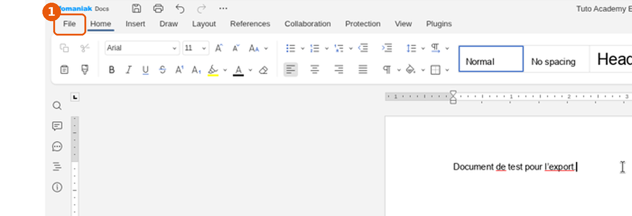This screenshot has height=216, width=632.
Task: Open the Plugins tab
Action: tap(439, 24)
